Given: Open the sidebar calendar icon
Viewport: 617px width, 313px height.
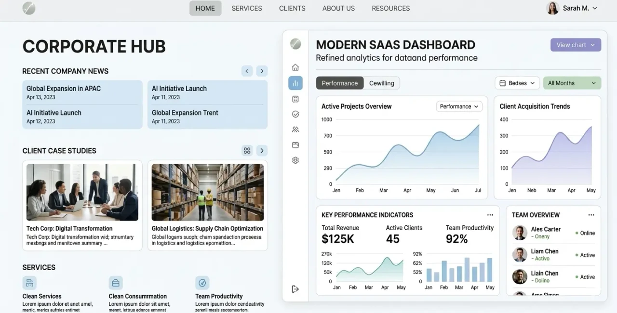Looking at the screenshot, I should (x=295, y=145).
